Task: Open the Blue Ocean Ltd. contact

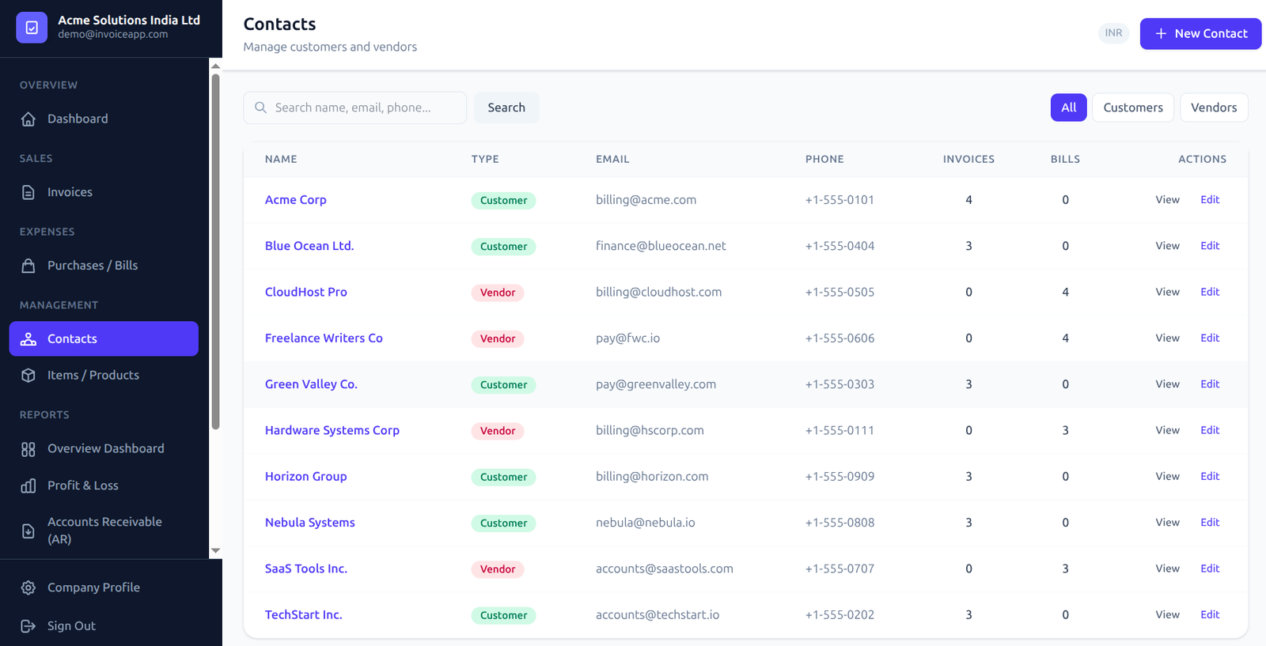Action: point(309,246)
